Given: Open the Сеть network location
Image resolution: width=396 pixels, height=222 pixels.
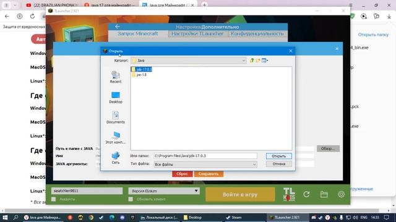Looking at the screenshot, I should point(116,158).
